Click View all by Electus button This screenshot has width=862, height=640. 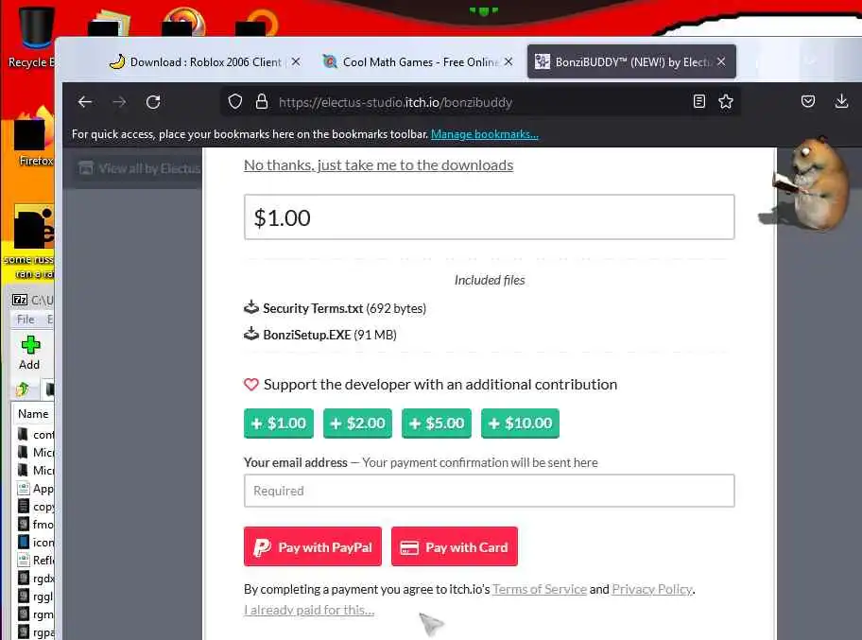(x=139, y=168)
